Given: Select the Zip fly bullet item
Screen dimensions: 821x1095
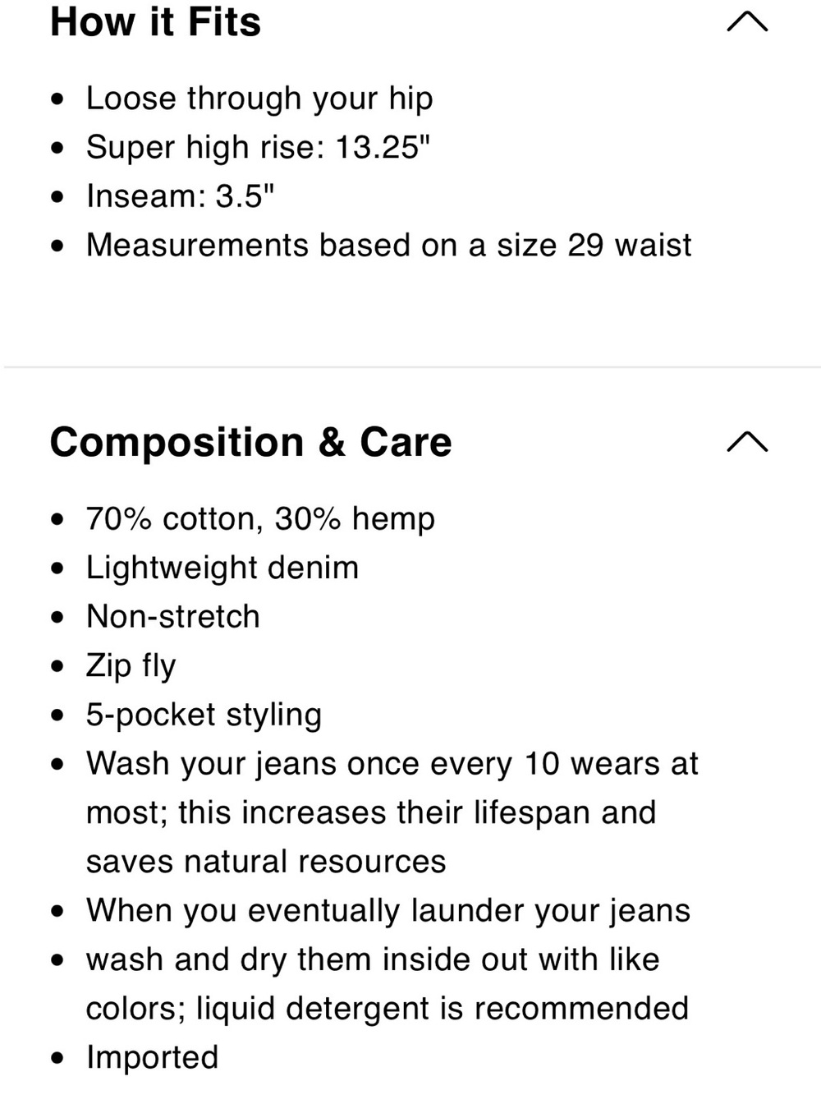Looking at the screenshot, I should pos(131,666).
